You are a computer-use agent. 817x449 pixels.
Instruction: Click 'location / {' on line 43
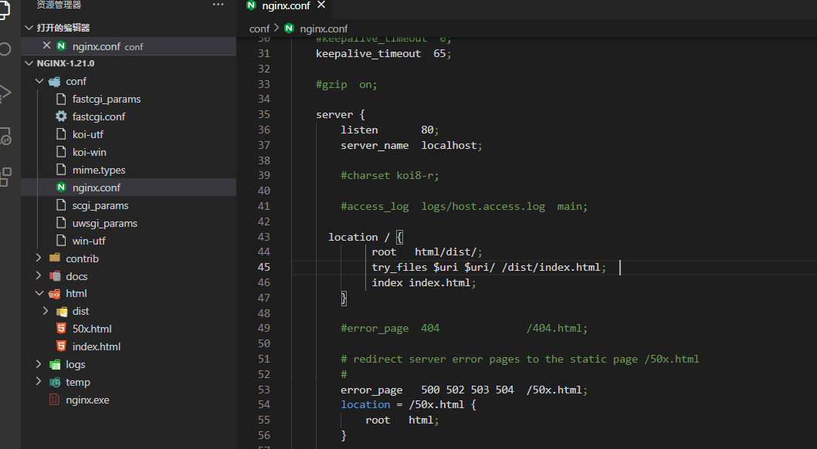point(365,238)
